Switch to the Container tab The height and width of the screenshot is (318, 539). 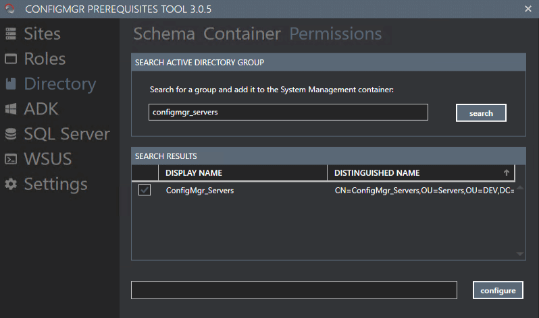(x=242, y=34)
